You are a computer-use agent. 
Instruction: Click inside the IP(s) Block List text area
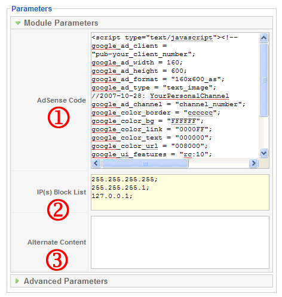point(180,192)
